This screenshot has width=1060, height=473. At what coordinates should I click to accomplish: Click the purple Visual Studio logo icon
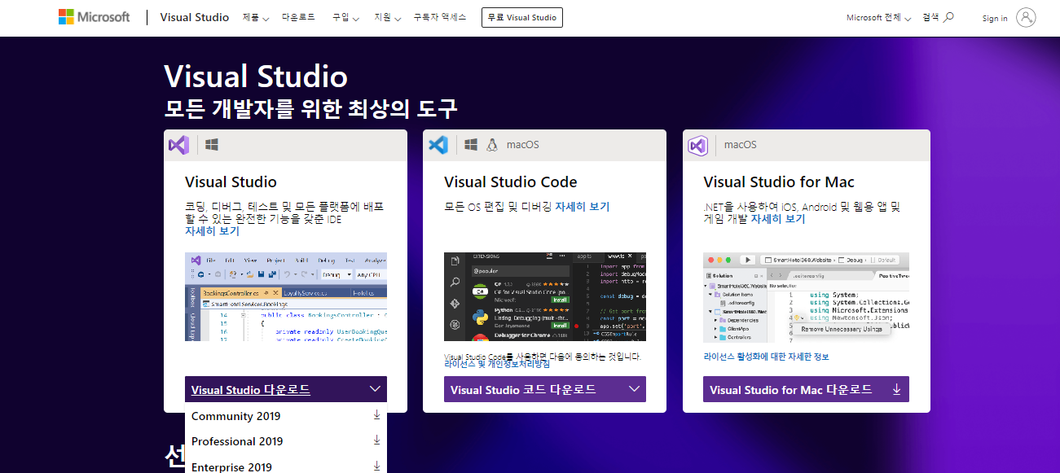click(178, 145)
